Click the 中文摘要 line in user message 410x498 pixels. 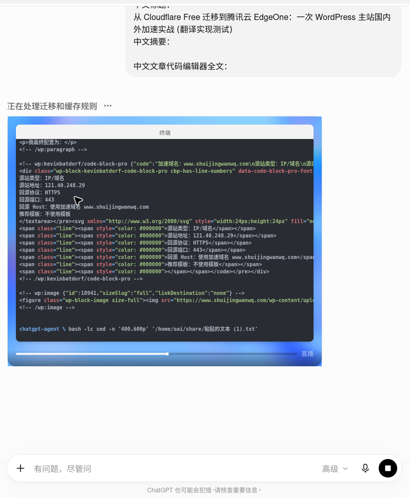(151, 42)
